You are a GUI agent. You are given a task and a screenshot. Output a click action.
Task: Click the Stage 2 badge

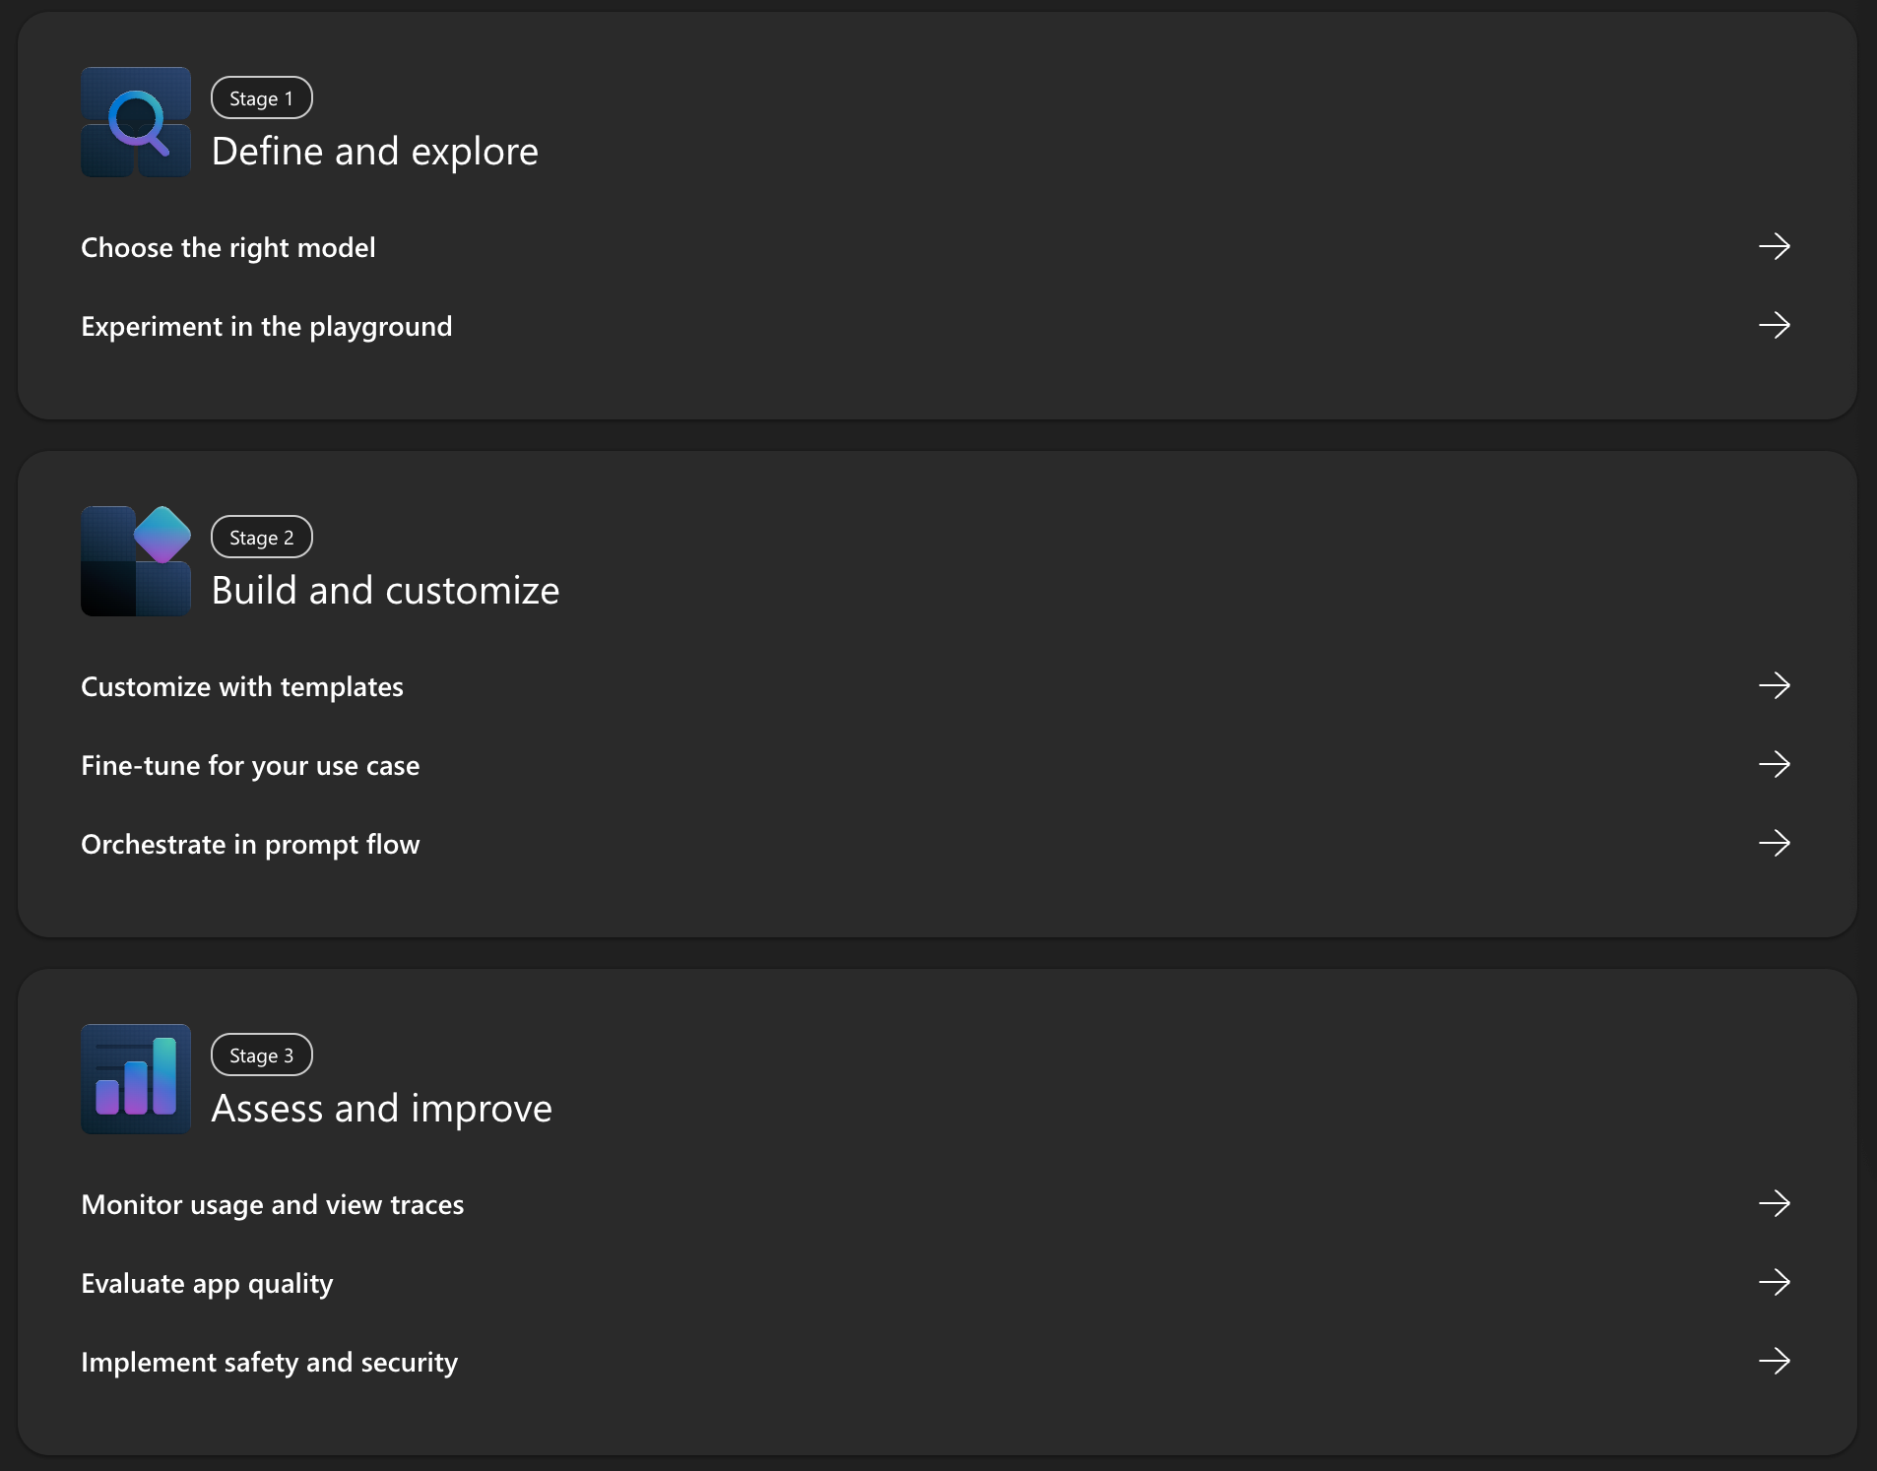pos(262,537)
